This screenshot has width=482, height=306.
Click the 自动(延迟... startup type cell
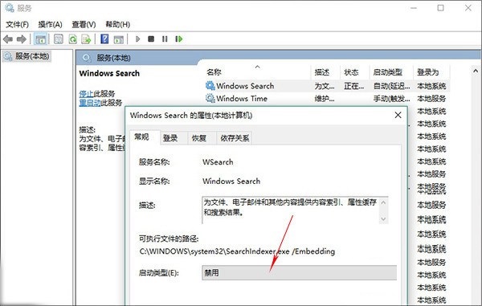[x=391, y=86]
